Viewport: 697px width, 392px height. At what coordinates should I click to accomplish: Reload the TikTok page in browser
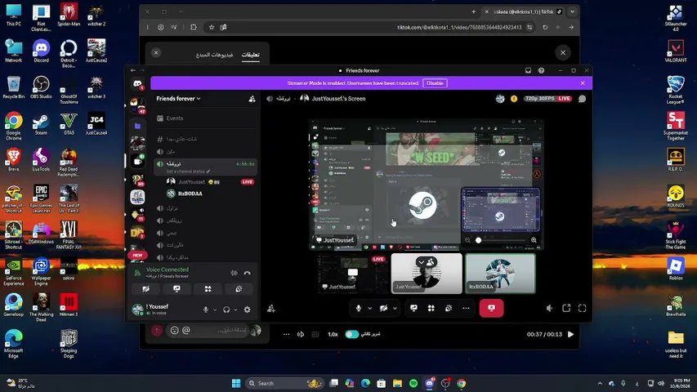[545, 27]
